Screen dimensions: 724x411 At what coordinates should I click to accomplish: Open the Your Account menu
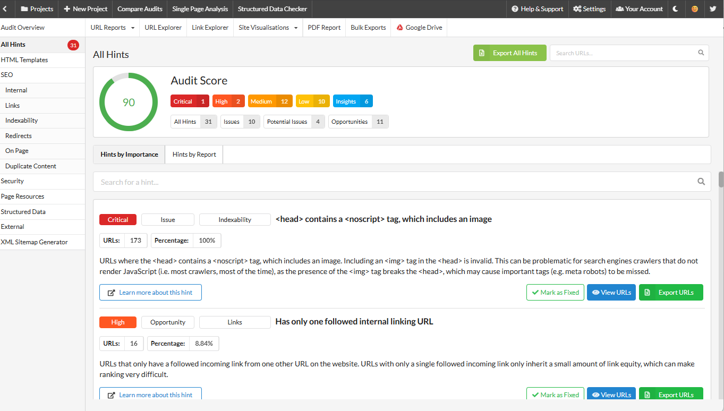pos(639,9)
